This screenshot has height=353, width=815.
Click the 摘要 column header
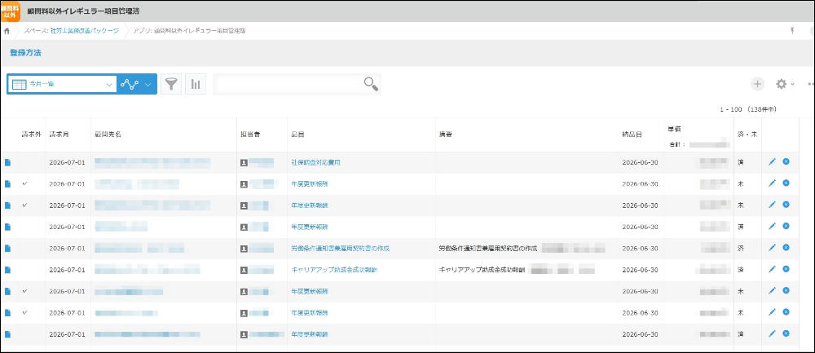[x=446, y=135]
